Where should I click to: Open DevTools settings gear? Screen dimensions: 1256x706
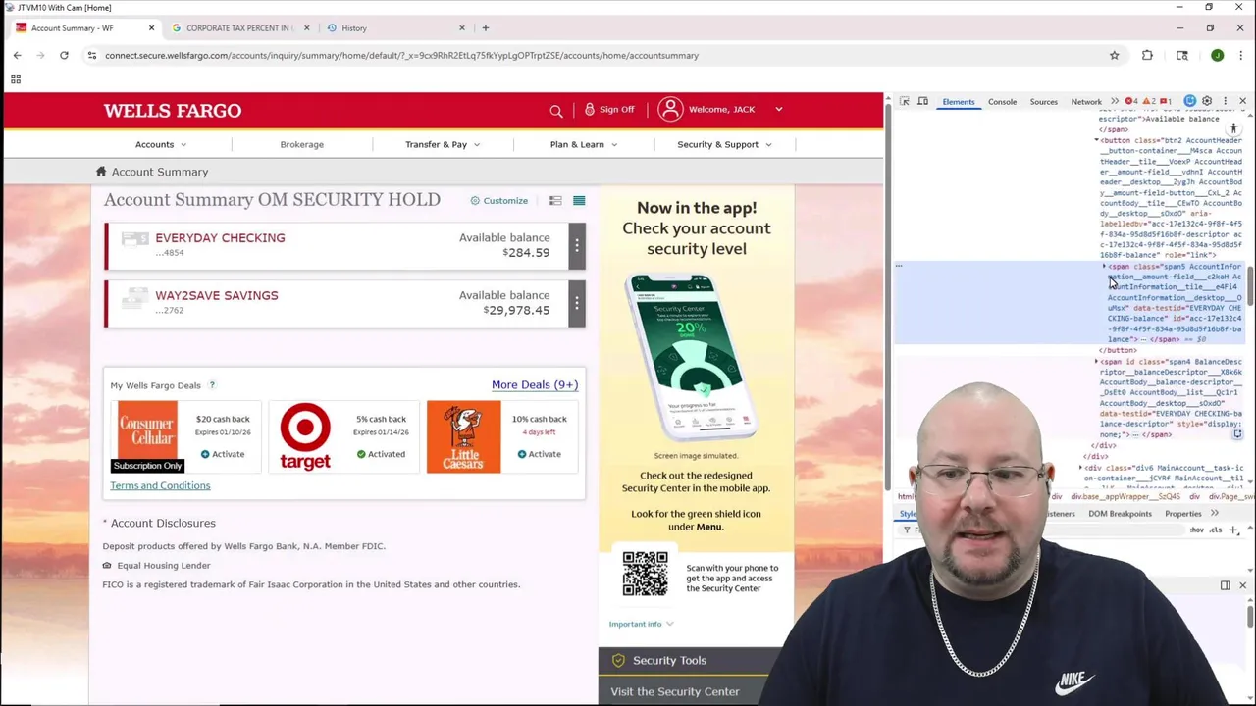coord(1207,101)
